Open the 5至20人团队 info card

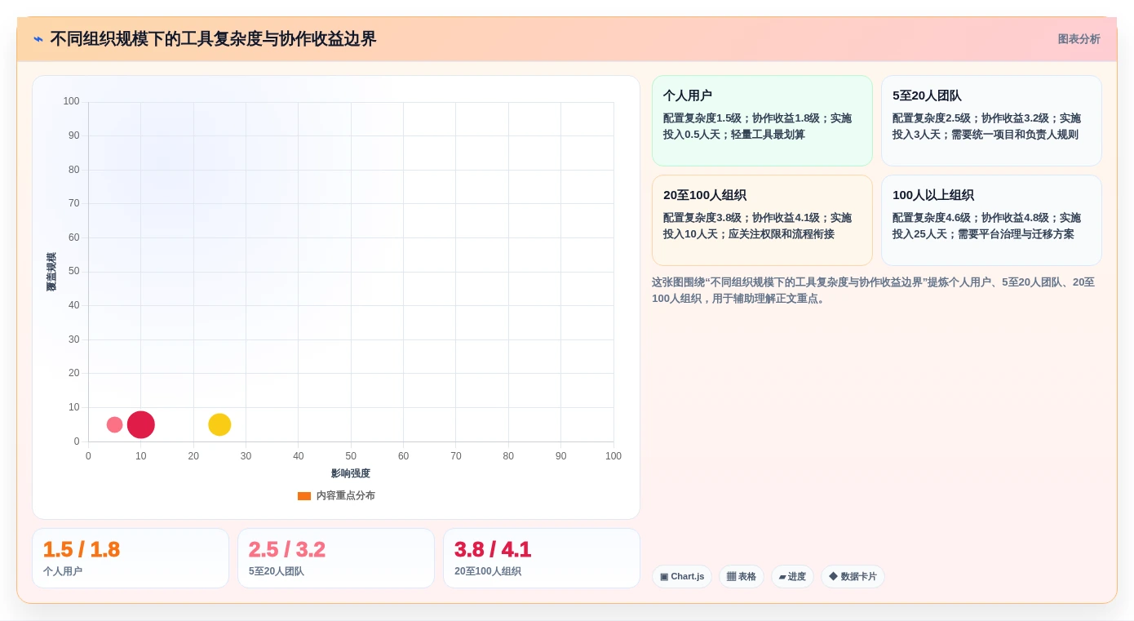click(991, 121)
